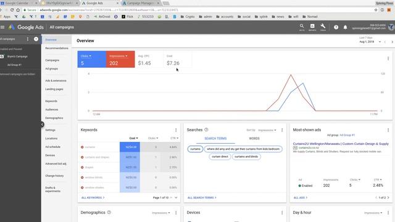Screen dimensions: 395x222
Task: Collapse the navigation panel arrow
Action: point(42,124)
